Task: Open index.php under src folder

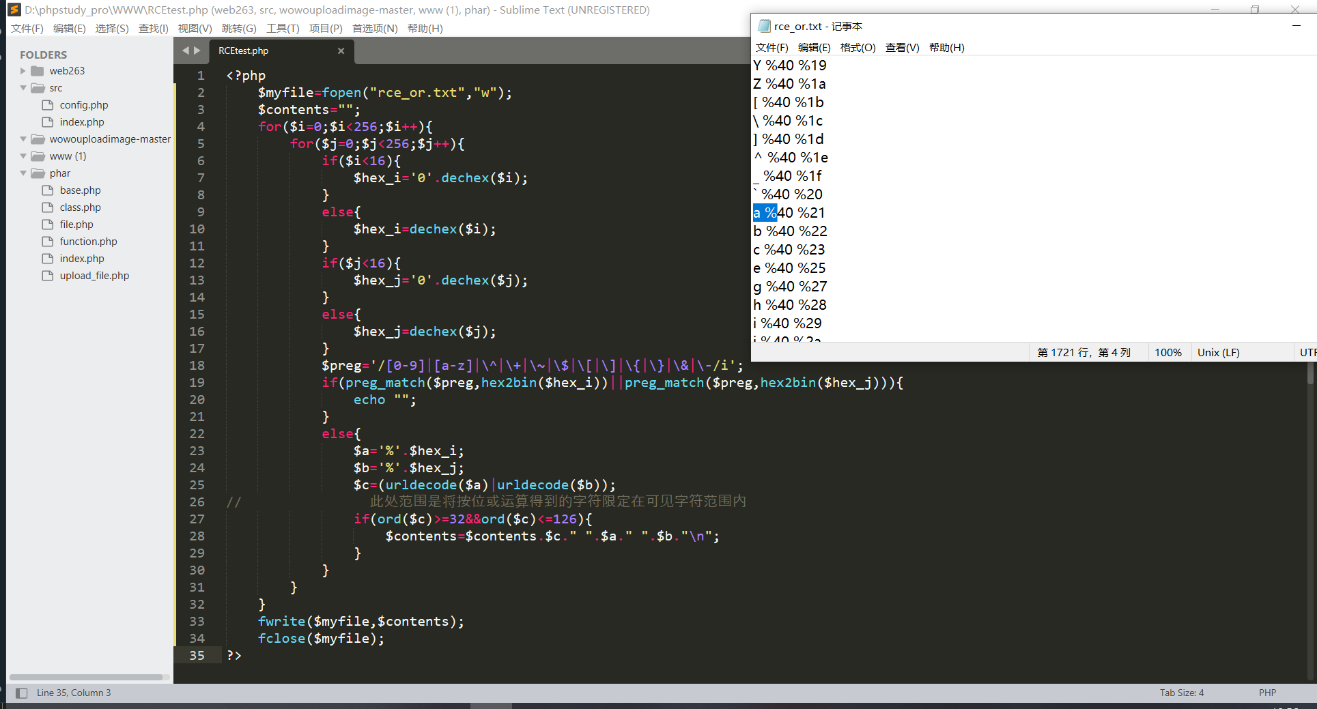Action: coord(82,122)
